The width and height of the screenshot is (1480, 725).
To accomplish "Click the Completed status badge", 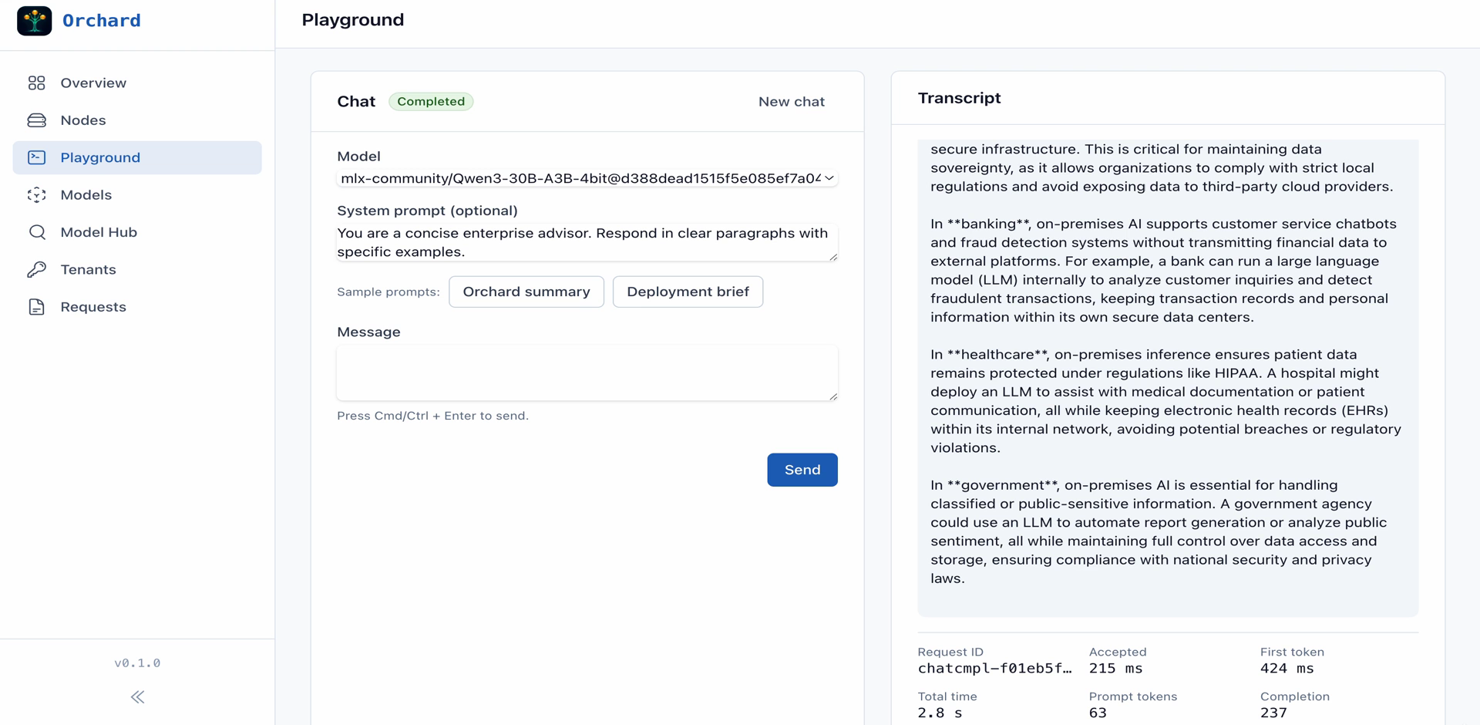I will [431, 101].
